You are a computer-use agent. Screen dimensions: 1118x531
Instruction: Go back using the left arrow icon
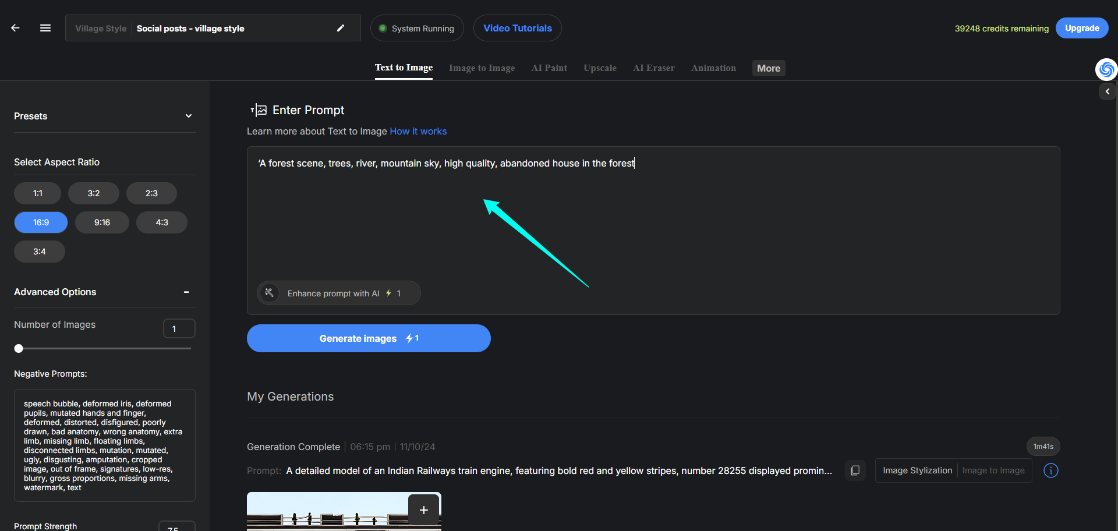tap(16, 28)
